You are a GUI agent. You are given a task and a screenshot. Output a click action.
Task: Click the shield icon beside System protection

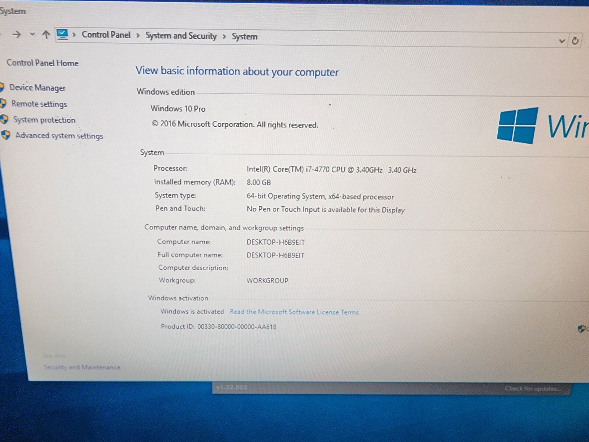(x=4, y=119)
